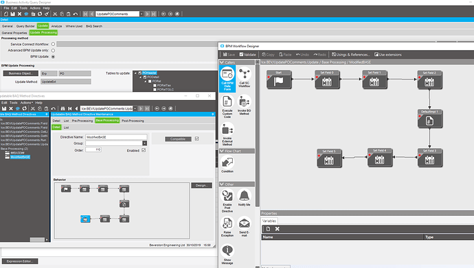Click the Directive Name input field
The width and height of the screenshot is (474, 268).
point(116,137)
